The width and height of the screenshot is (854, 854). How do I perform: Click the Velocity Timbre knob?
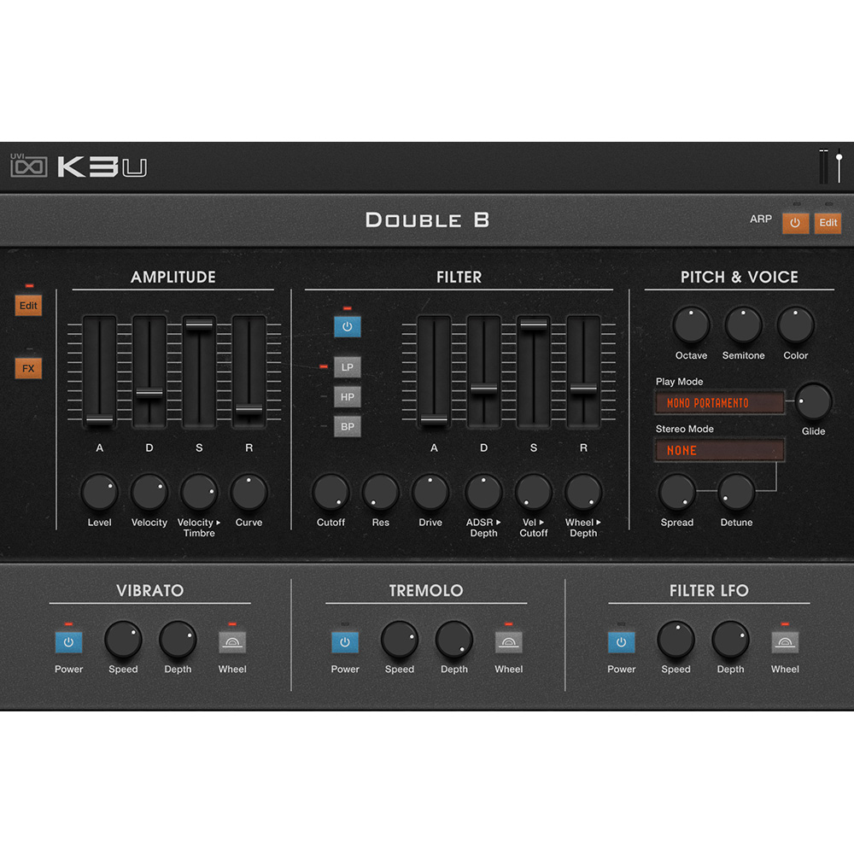click(x=199, y=492)
